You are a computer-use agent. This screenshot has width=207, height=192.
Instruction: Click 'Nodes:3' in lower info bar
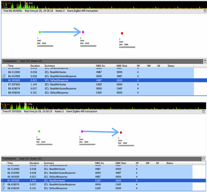(x=59, y=111)
